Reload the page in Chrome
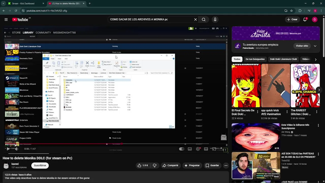The height and width of the screenshot is (183, 325). [16, 11]
